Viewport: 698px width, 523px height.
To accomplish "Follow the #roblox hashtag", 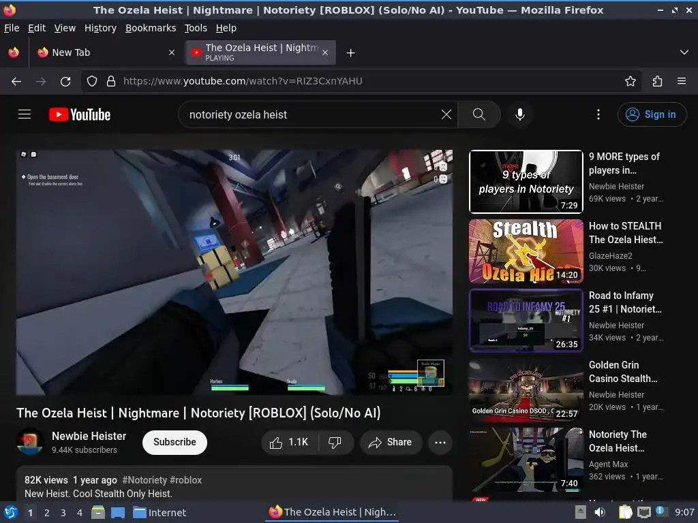I will (185, 480).
